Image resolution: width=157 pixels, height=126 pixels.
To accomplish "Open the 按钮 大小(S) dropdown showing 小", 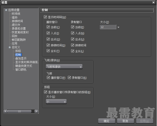I will (56, 102).
